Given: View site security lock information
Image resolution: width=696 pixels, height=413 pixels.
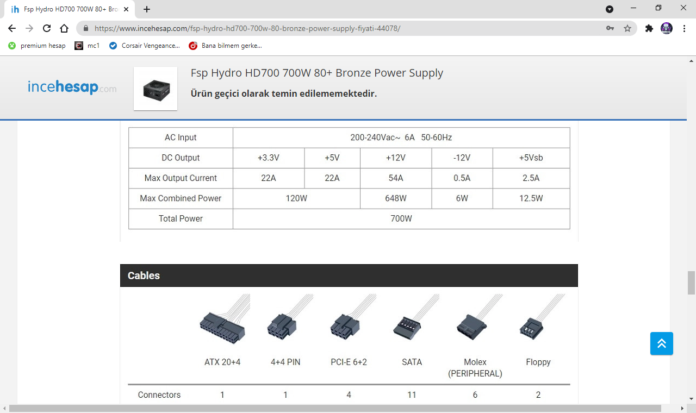Looking at the screenshot, I should pyautogui.click(x=86, y=28).
